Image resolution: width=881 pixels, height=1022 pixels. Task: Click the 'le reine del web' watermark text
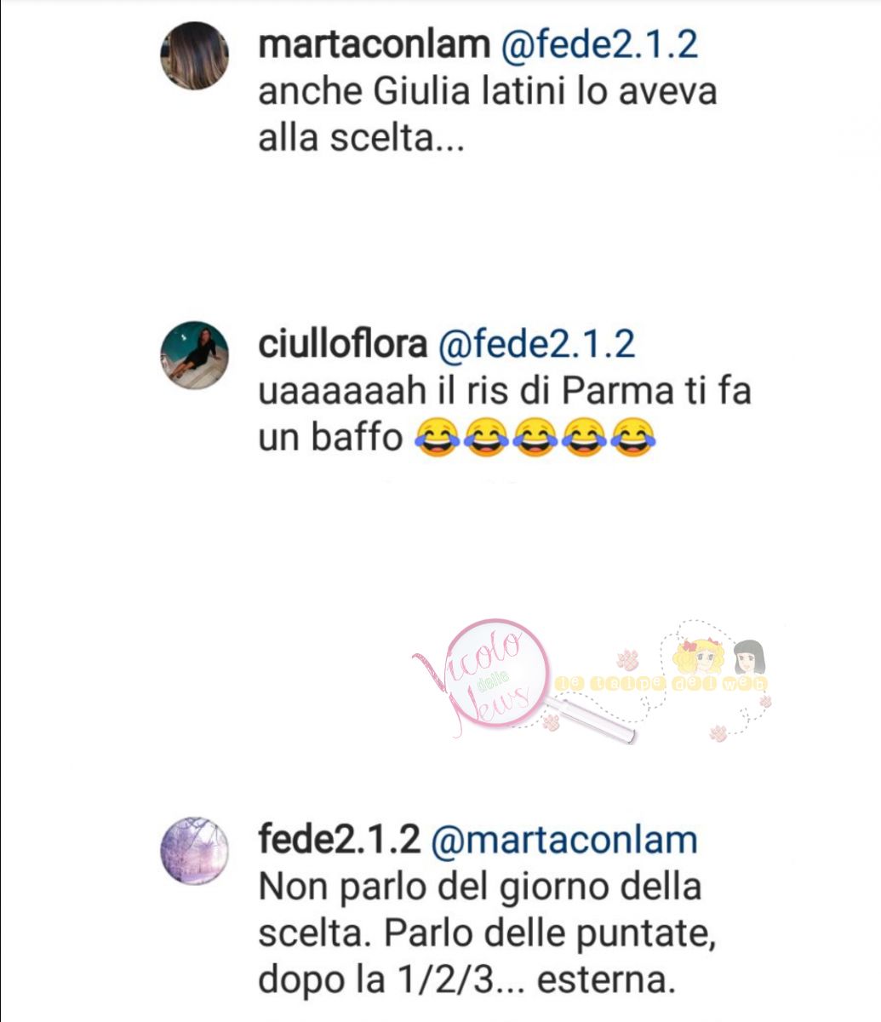(x=661, y=684)
